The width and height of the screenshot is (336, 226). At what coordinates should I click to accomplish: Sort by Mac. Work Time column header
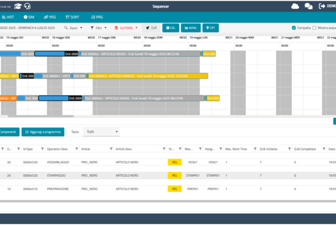coord(236,149)
